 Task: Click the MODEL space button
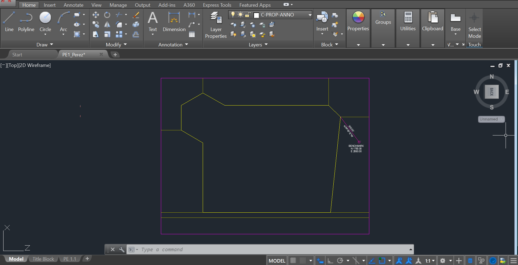(277, 261)
